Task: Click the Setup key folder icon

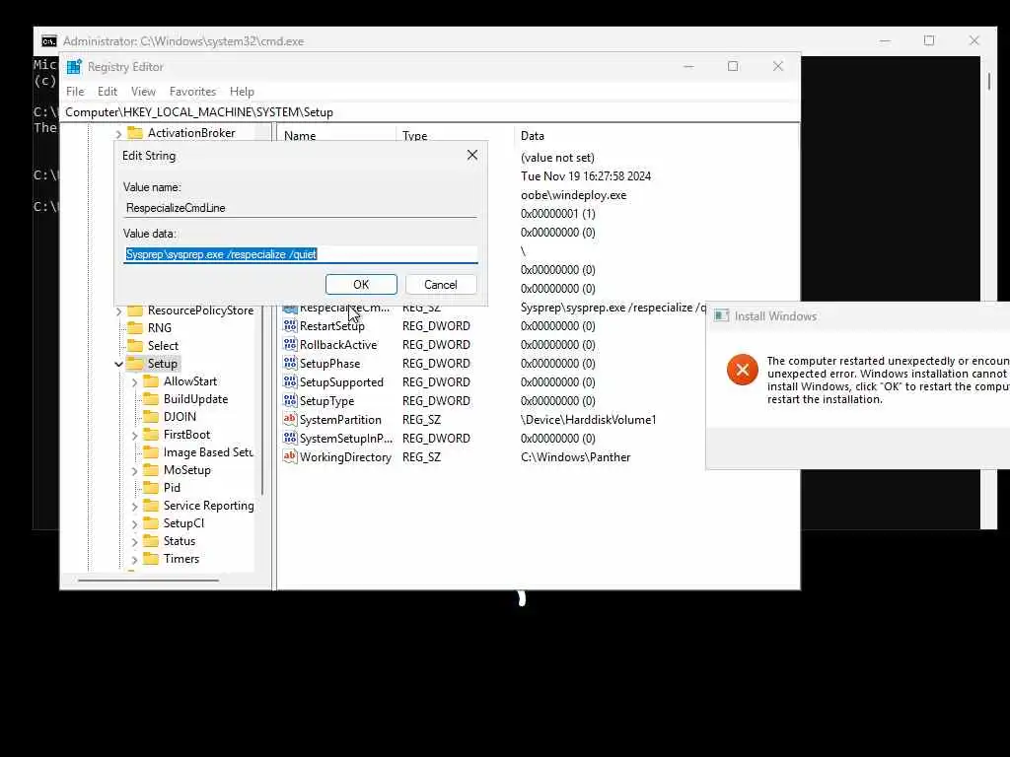Action: click(x=135, y=364)
